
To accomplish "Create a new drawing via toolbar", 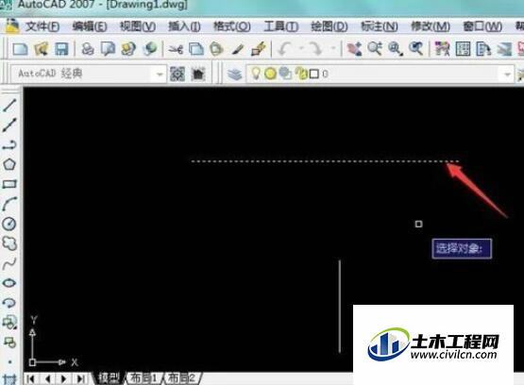I will (20, 49).
